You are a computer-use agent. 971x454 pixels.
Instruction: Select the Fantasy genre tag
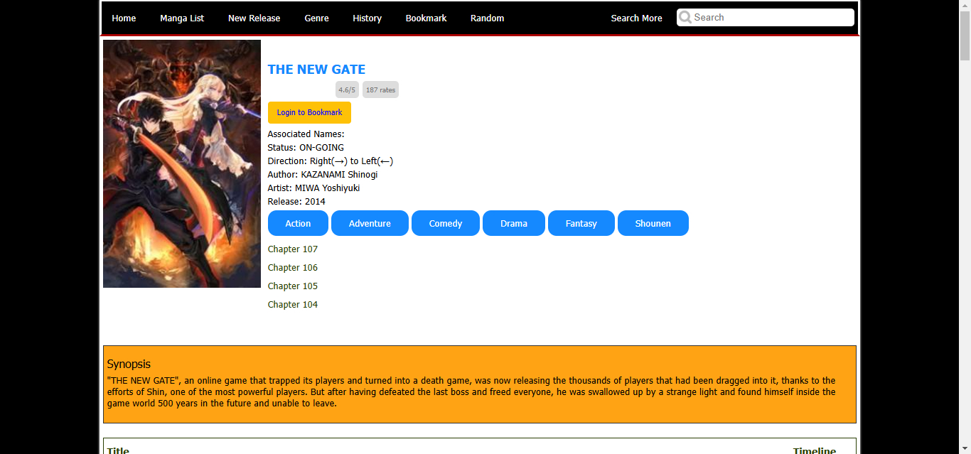pos(581,223)
